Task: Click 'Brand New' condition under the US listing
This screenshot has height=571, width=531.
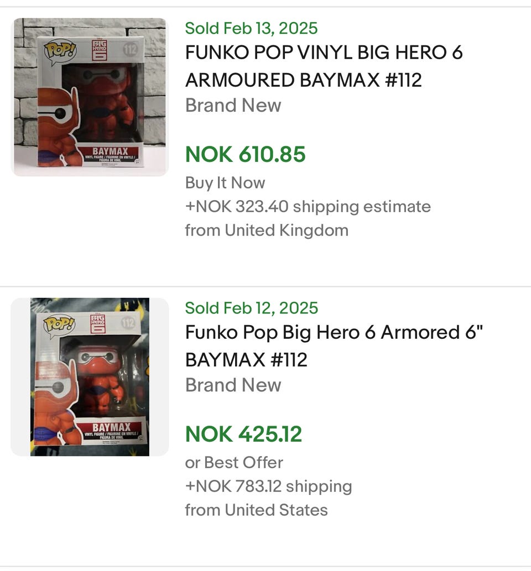Action: 233,385
